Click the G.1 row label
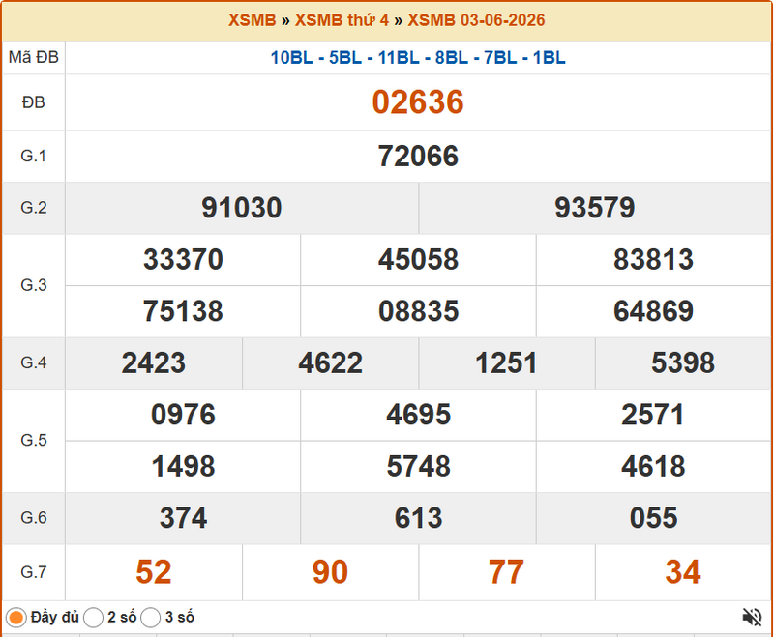The height and width of the screenshot is (637, 774). (34, 157)
